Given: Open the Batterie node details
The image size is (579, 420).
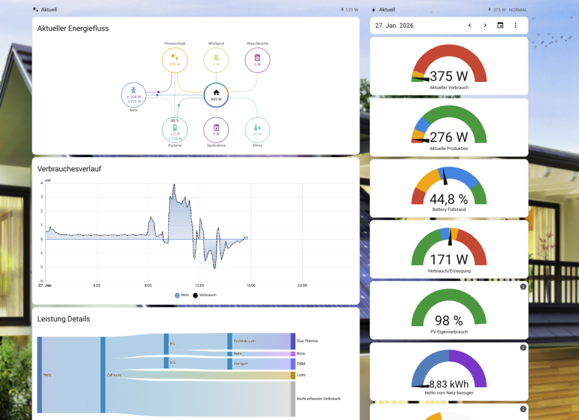Looking at the screenshot, I should point(175,128).
